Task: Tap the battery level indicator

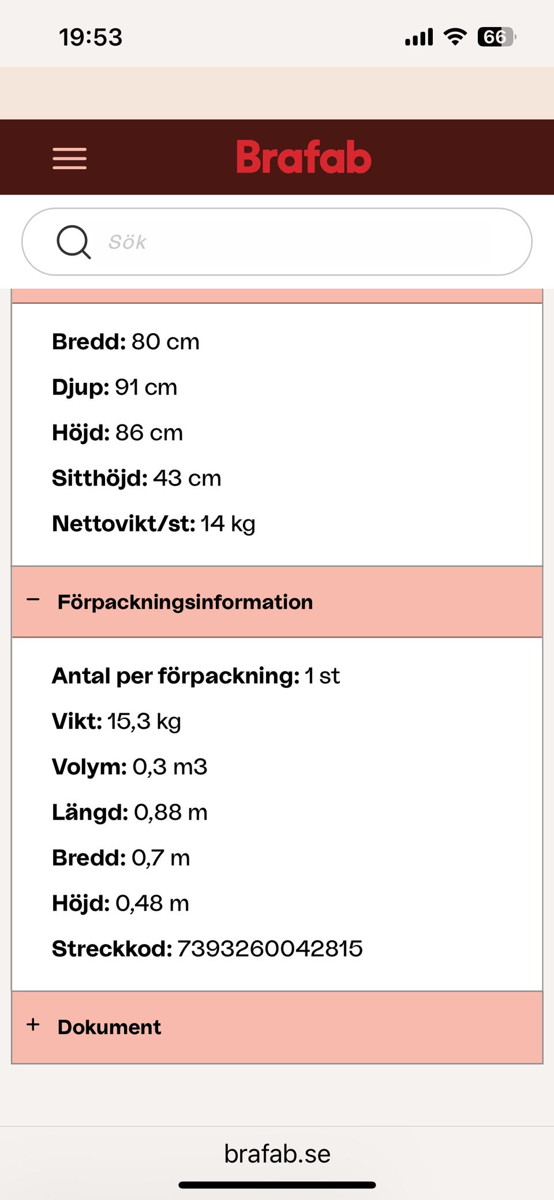Action: point(496,37)
